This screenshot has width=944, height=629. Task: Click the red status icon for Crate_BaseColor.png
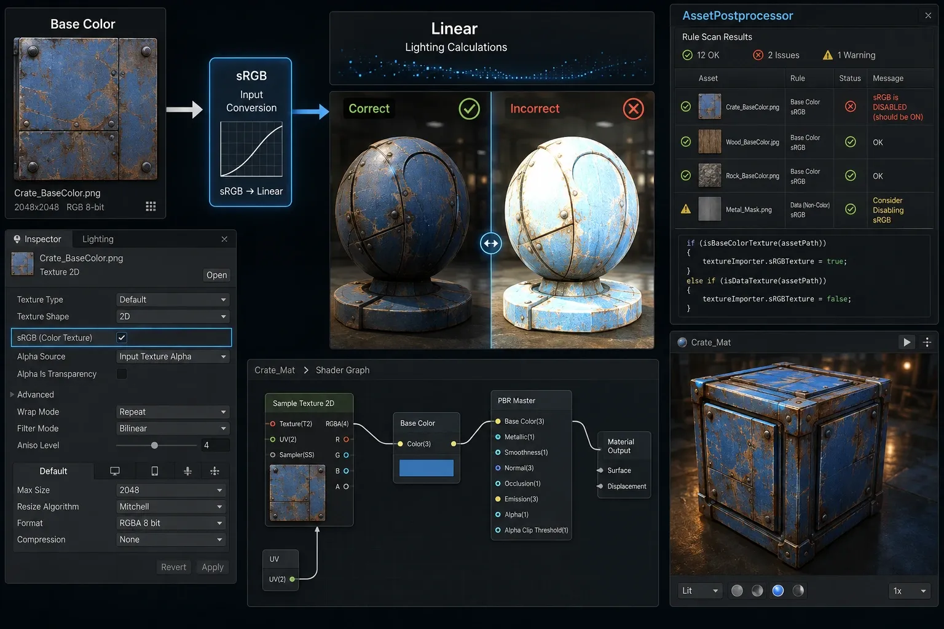851,106
